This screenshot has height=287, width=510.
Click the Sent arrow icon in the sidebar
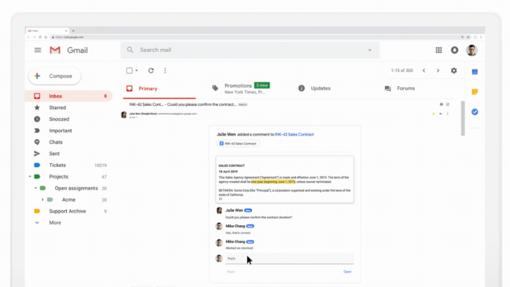(37, 154)
